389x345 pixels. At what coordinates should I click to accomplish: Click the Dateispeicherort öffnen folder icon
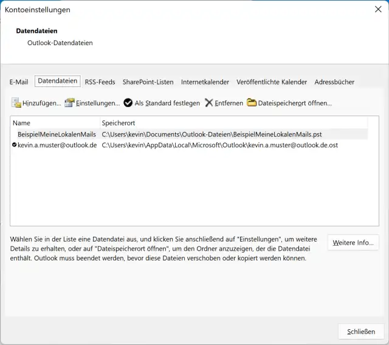[252, 103]
